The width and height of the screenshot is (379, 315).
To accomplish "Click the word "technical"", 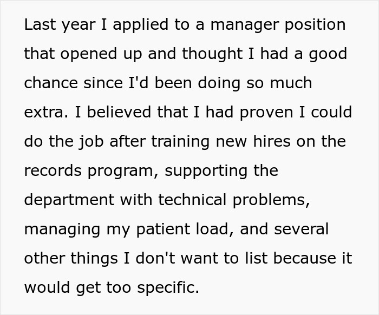I will point(192,200).
